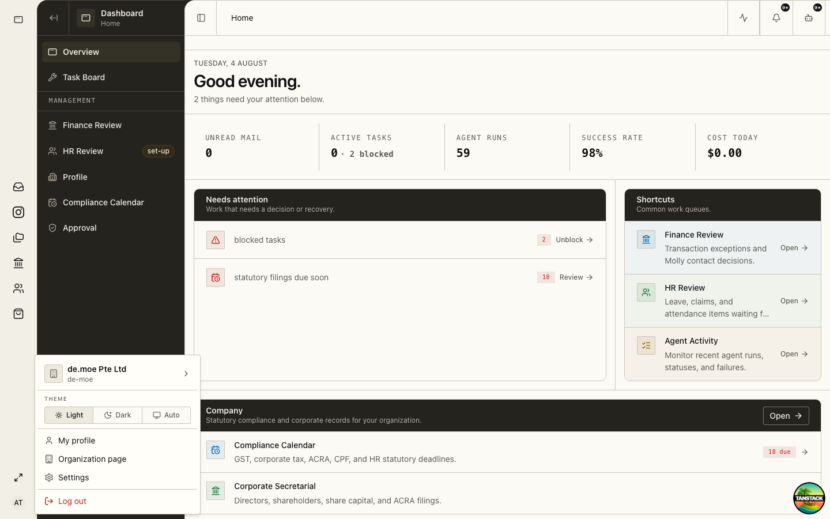830x519 pixels.
Task: Click the fullscreen expand arrows icon
Action: click(x=18, y=477)
